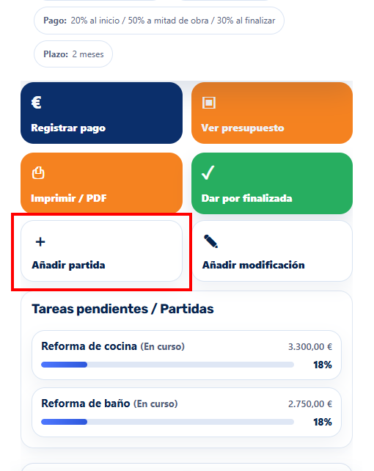Select Imprimir / PDF
The width and height of the screenshot is (374, 471).
pyautogui.click(x=101, y=183)
